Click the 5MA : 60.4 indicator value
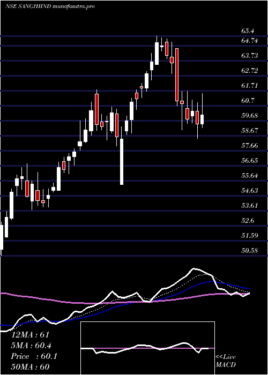The height and width of the screenshot is (375, 268). pyautogui.click(x=31, y=346)
